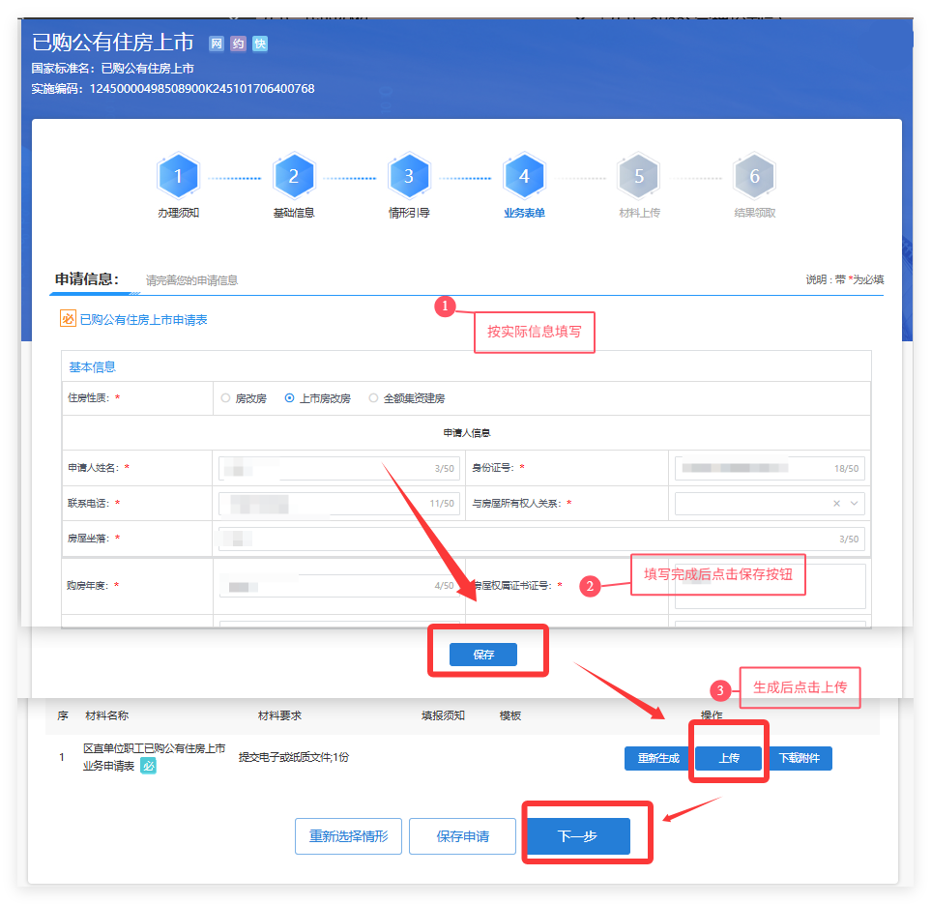This screenshot has height=904, width=931.
Task: Expand the 与房屋所有权人关系 dropdown arrow
Action: (854, 504)
